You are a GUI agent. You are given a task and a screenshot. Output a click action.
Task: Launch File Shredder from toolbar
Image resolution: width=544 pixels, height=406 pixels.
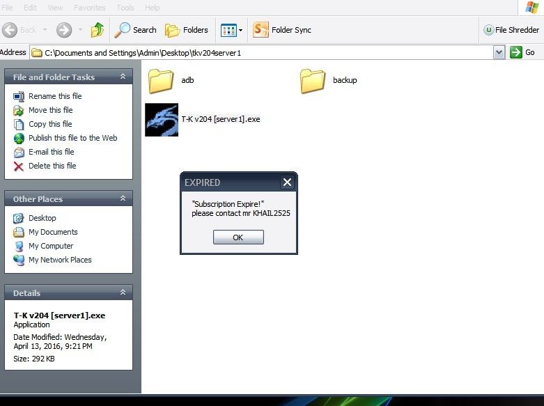pos(511,30)
